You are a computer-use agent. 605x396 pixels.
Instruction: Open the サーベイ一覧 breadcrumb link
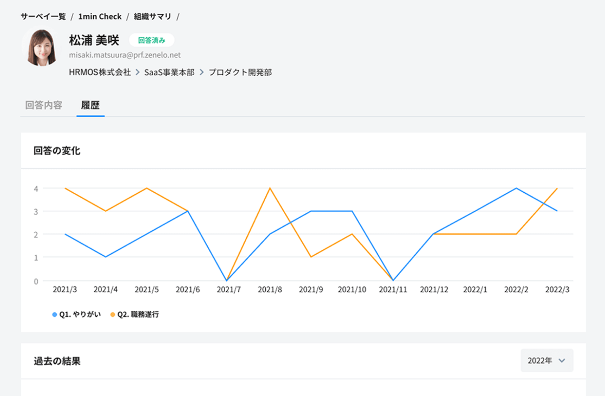click(43, 16)
